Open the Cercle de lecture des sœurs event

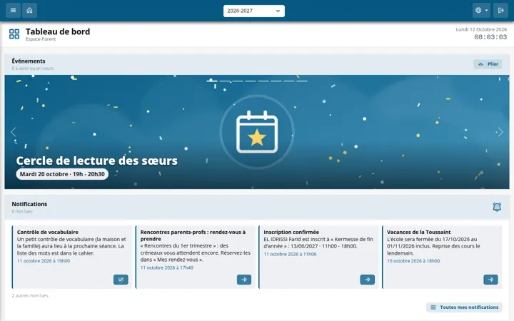tap(96, 160)
